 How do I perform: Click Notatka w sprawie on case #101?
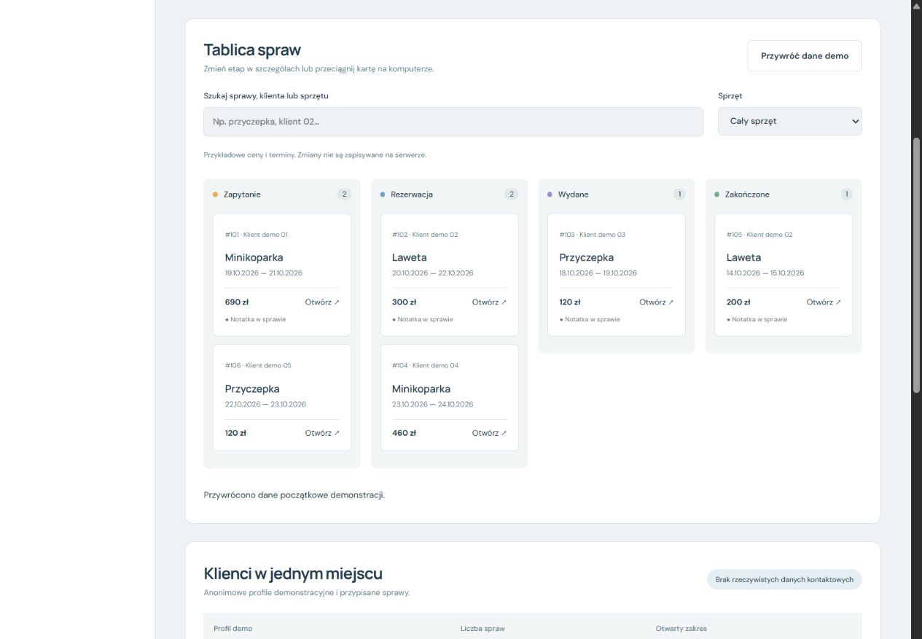point(256,319)
